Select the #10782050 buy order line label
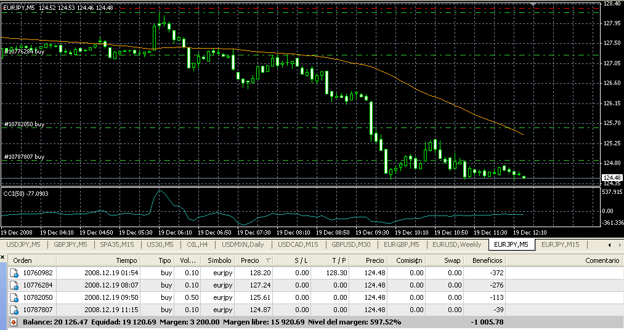Image resolution: width=624 pixels, height=330 pixels. (x=24, y=124)
